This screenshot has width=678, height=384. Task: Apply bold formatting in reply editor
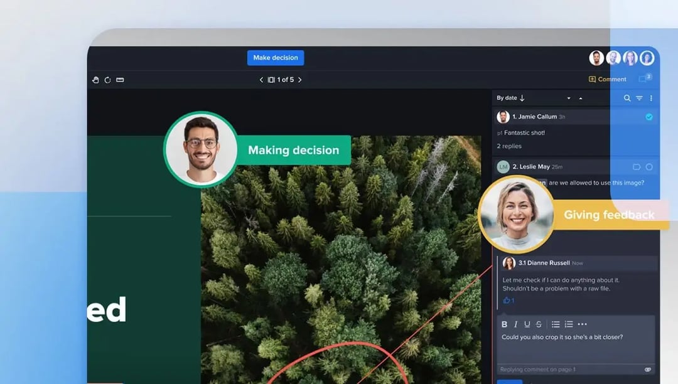click(x=504, y=324)
